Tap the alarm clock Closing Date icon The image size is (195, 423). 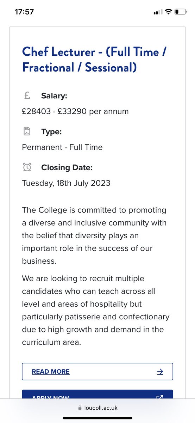point(27,167)
